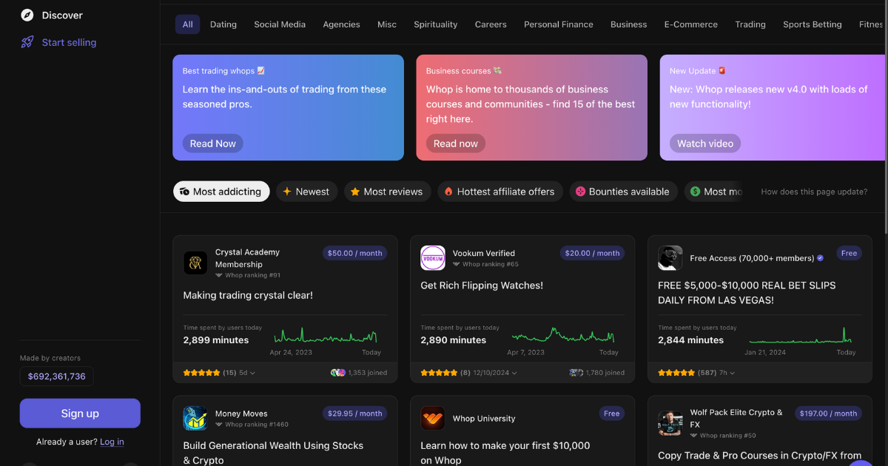Screen dimensions: 888x466
Task: Click Get Rich Flipping Watches! headline
Action: pyautogui.click(x=482, y=286)
